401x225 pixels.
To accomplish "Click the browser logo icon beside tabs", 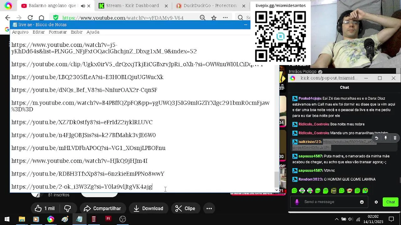I will click(8, 6).
